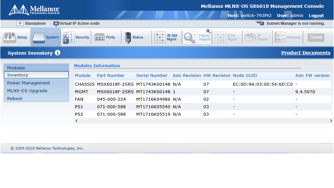
Task: Open Power Management in the sidebar
Action: tap(36, 83)
